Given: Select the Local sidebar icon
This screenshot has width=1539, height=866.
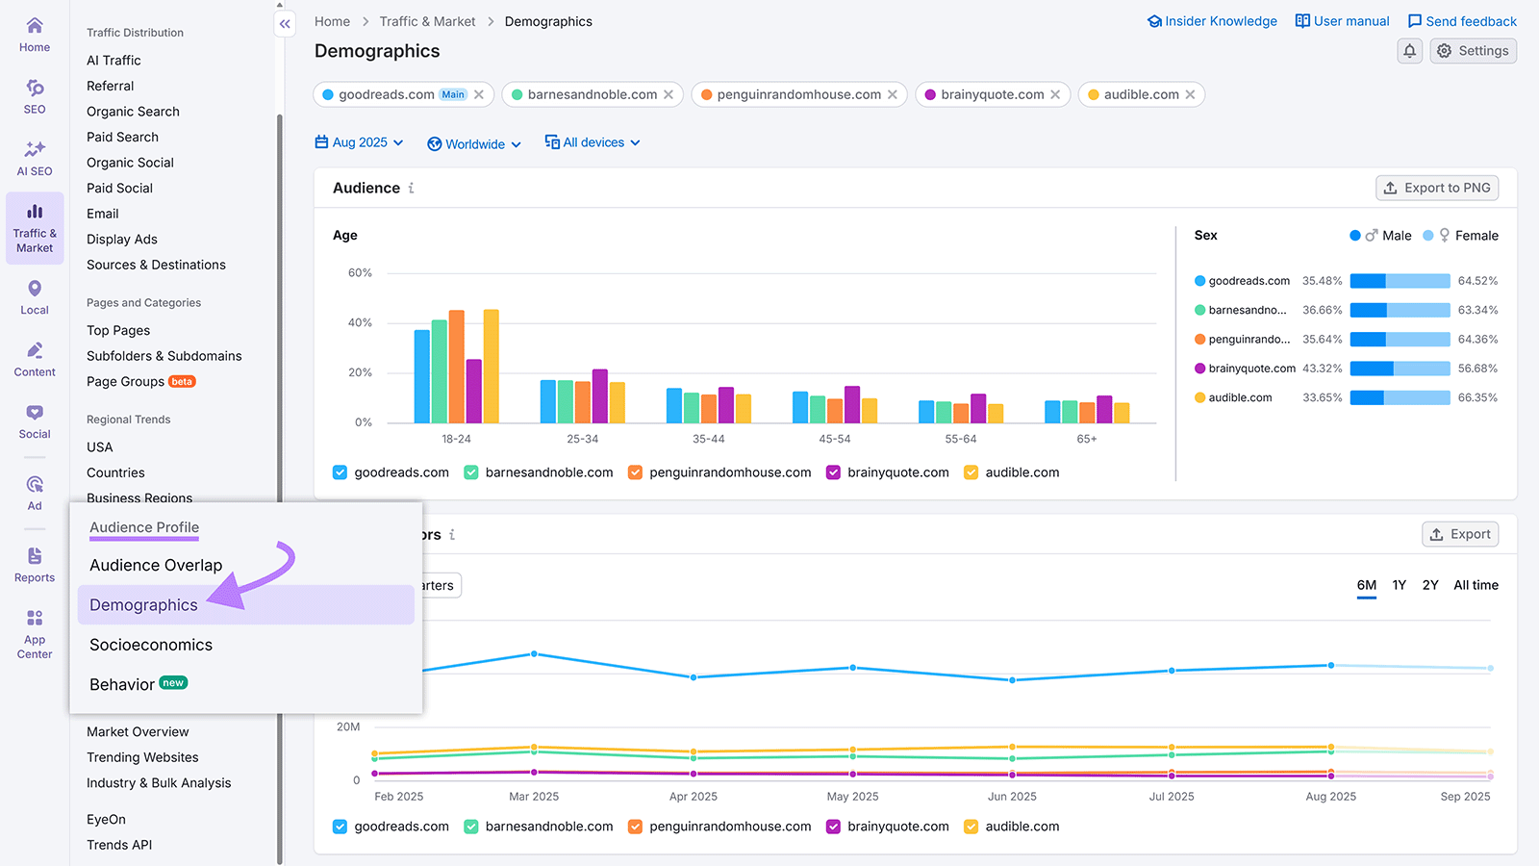Looking at the screenshot, I should pyautogui.click(x=34, y=296).
